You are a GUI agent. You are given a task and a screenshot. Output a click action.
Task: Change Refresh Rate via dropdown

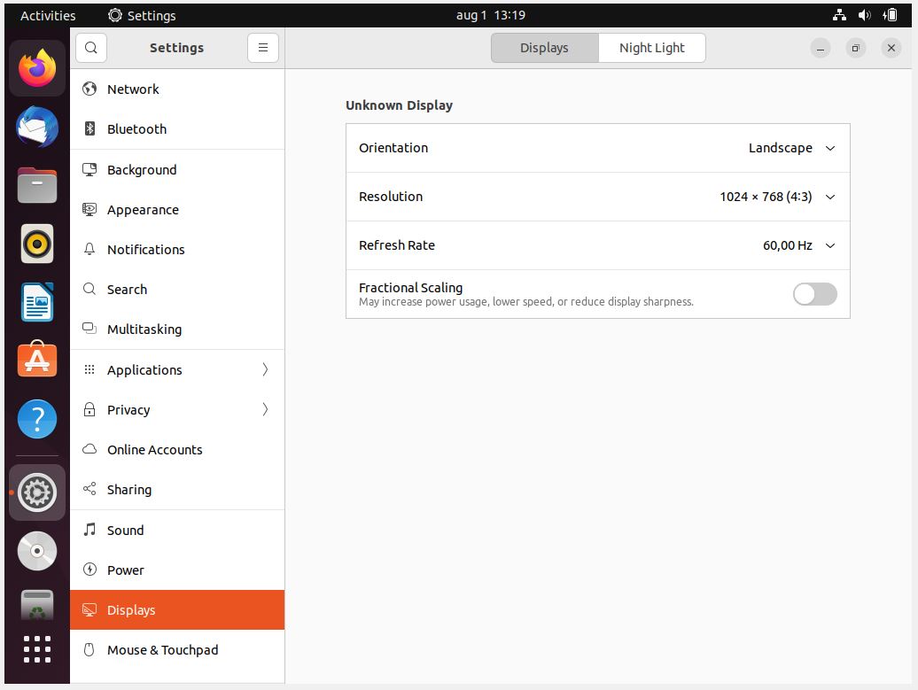point(798,245)
